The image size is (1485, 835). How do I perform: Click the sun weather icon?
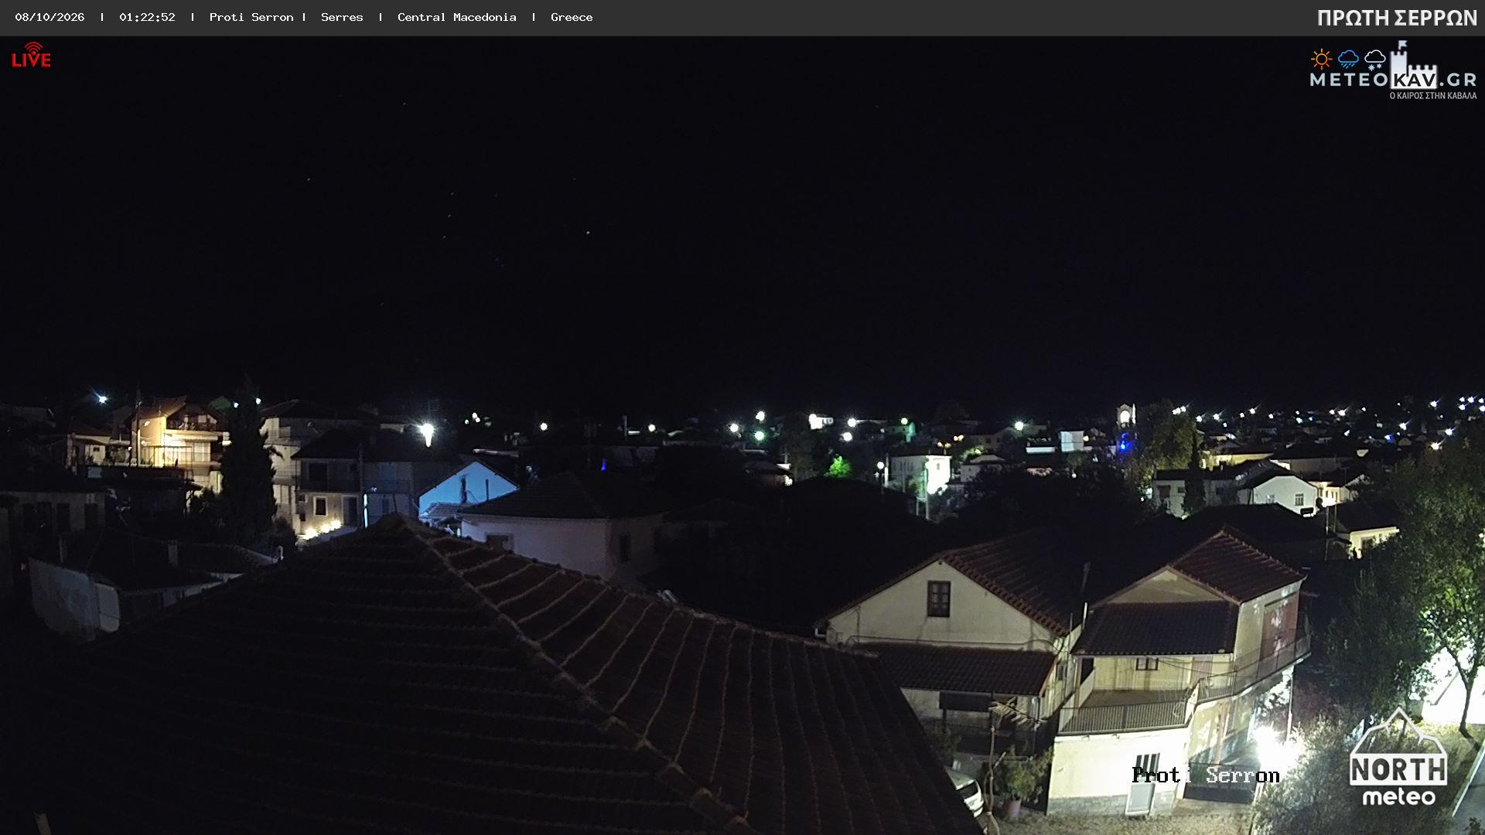click(1321, 59)
